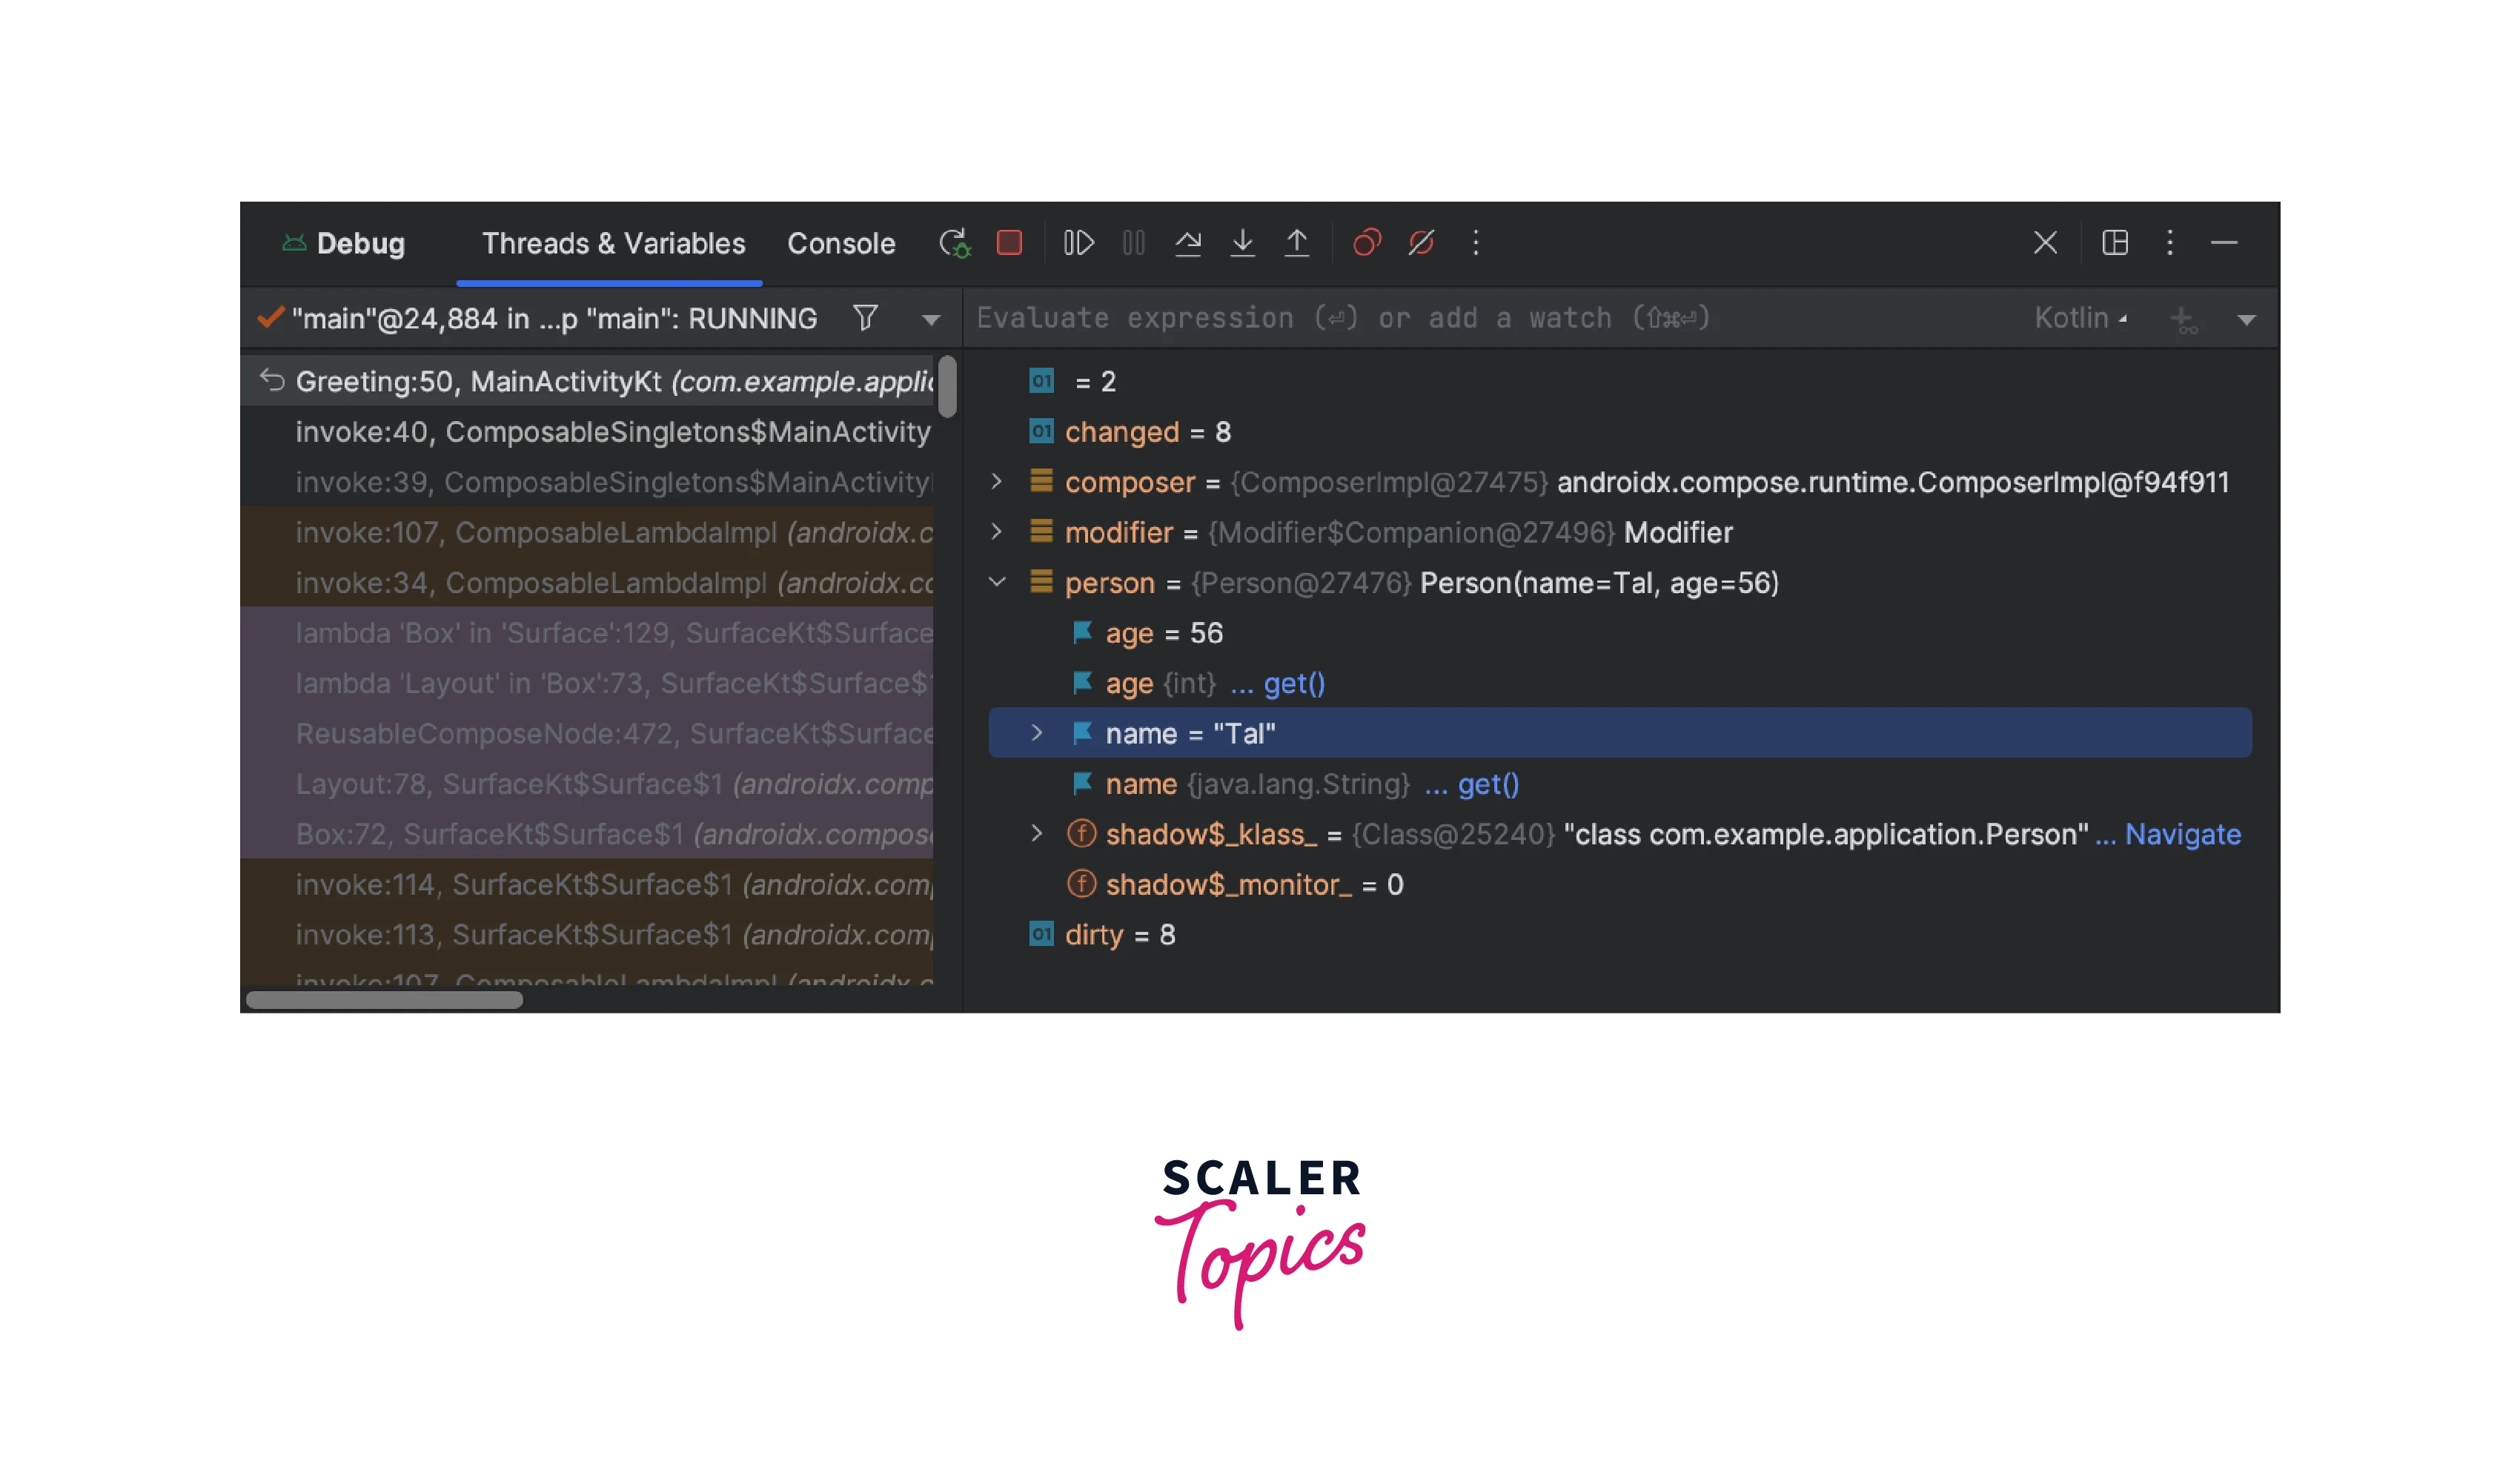This screenshot has width=2520, height=1473.
Task: Open the thread selector dropdown
Action: 930,320
